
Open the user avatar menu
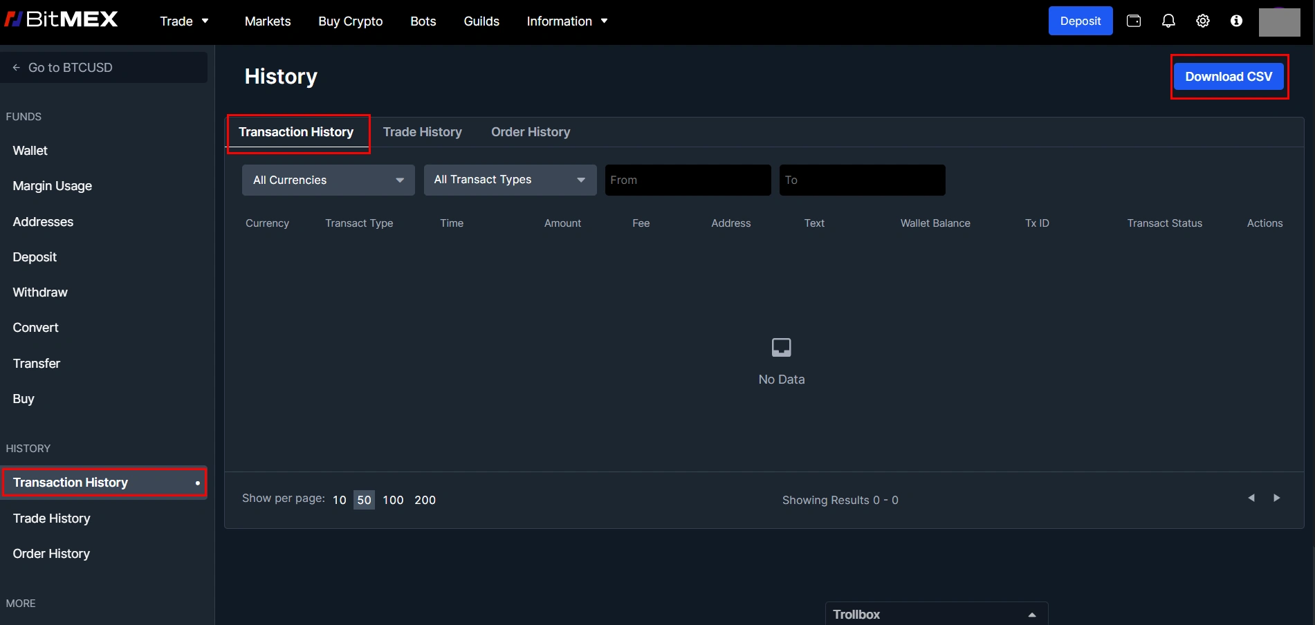point(1279,21)
